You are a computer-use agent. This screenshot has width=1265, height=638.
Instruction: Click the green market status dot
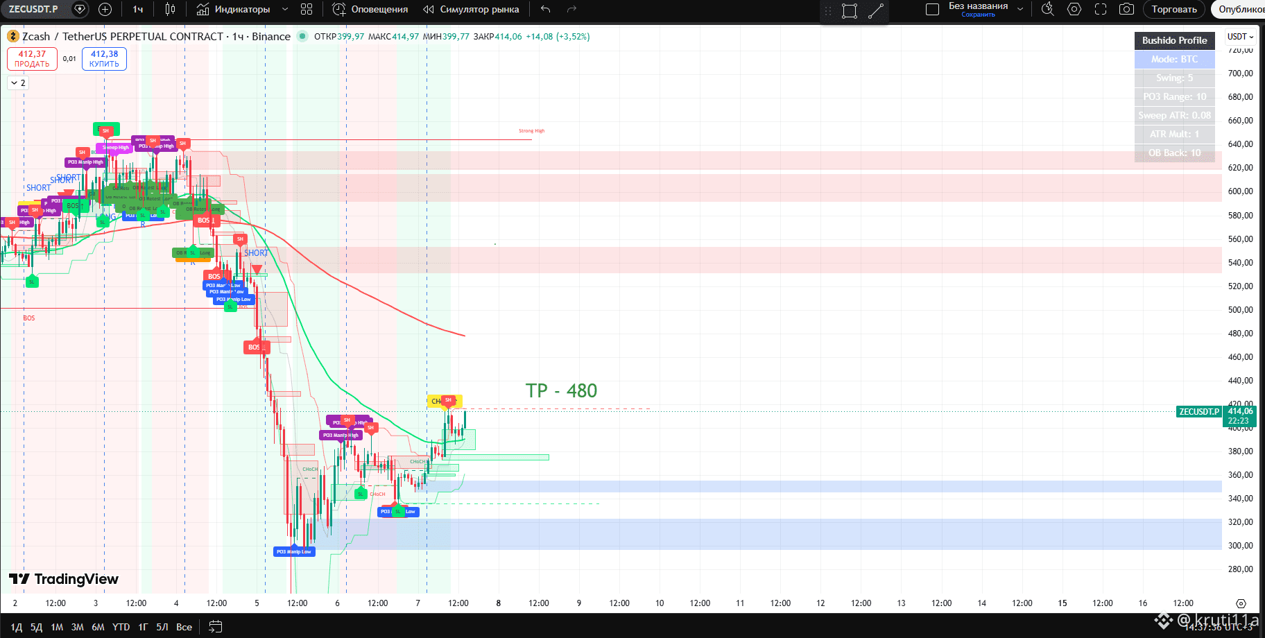click(x=302, y=37)
